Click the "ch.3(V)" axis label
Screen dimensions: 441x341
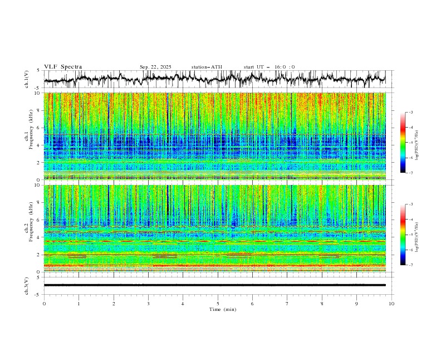pos(27,286)
